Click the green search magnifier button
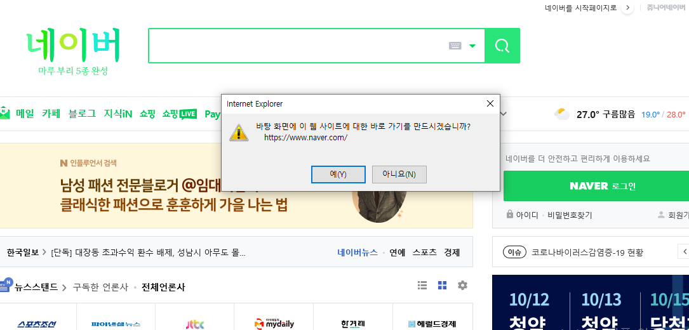 click(x=502, y=46)
